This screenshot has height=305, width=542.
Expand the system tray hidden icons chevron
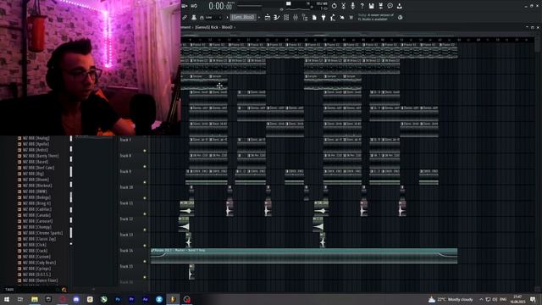click(x=481, y=299)
